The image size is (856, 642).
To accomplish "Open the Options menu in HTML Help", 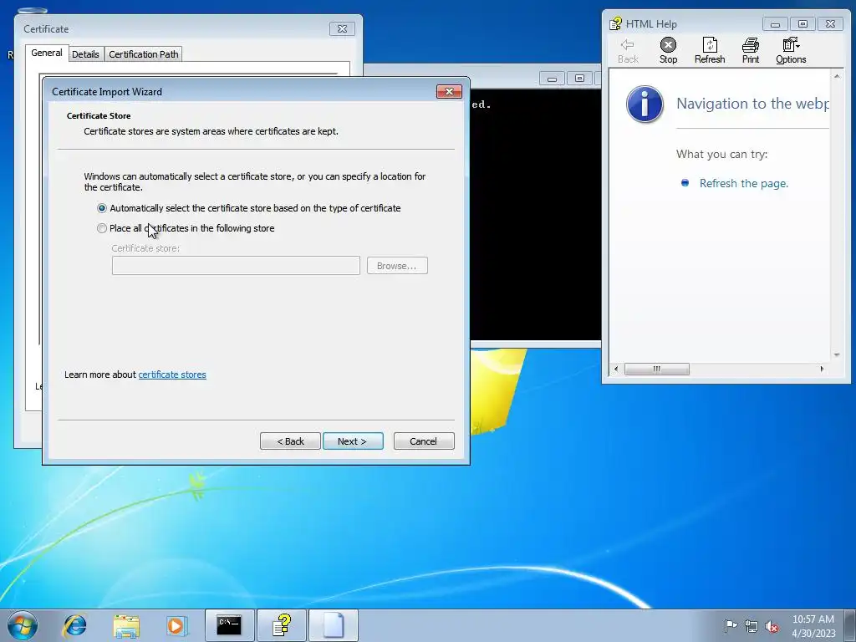I will (x=791, y=50).
